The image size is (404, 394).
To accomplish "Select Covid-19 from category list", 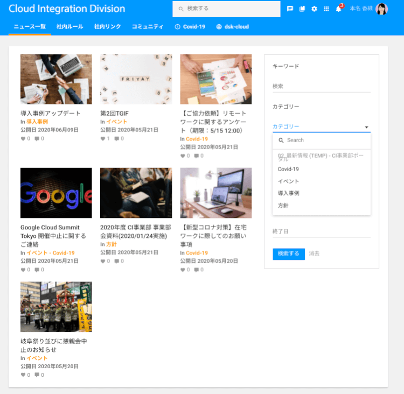I will [x=288, y=169].
